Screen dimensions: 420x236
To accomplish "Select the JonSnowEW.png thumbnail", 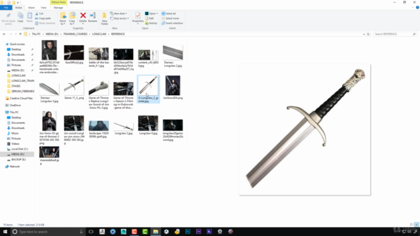I will (173, 86).
